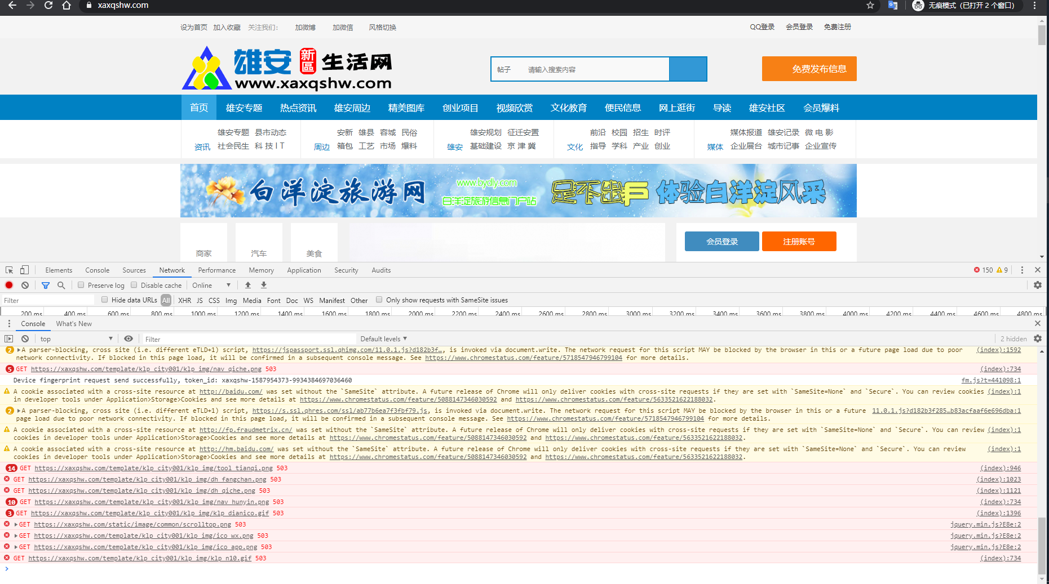The height and width of the screenshot is (584, 1049).
Task: Click the network filter funnel icon
Action: pyautogui.click(x=46, y=286)
